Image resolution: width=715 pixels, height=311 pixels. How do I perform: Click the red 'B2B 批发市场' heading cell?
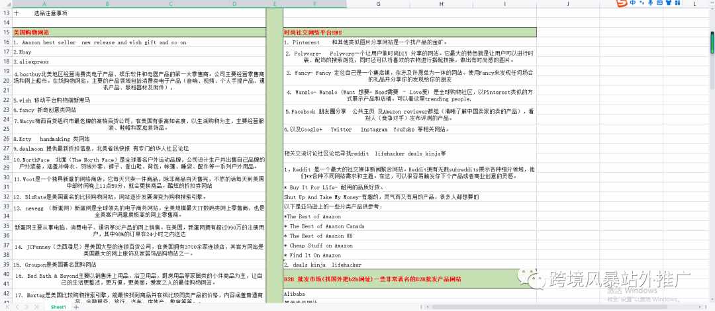click(410, 279)
